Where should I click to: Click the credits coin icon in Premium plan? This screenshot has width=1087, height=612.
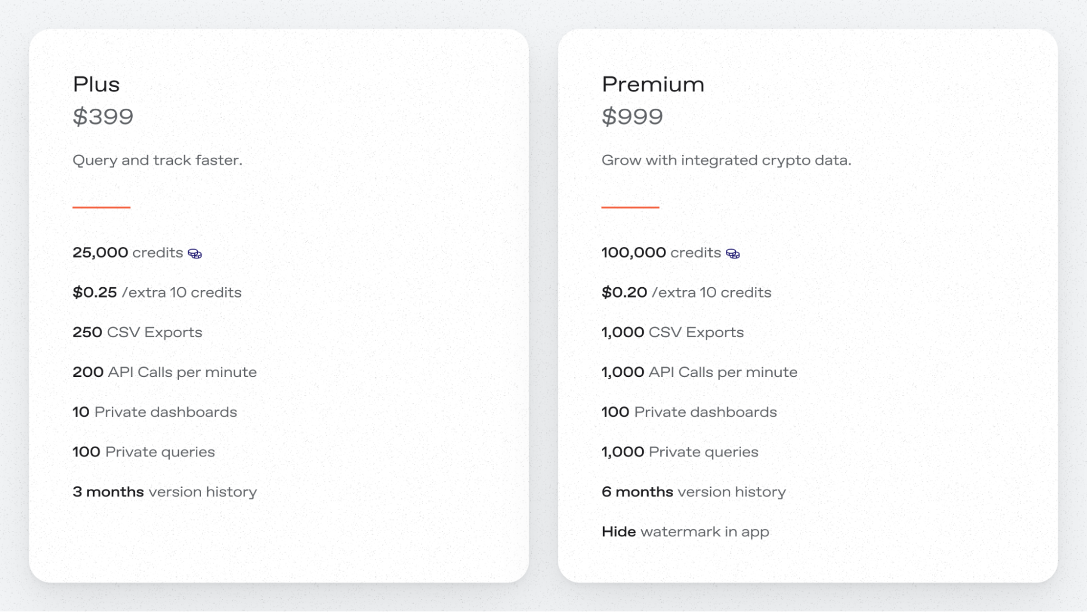[732, 254]
